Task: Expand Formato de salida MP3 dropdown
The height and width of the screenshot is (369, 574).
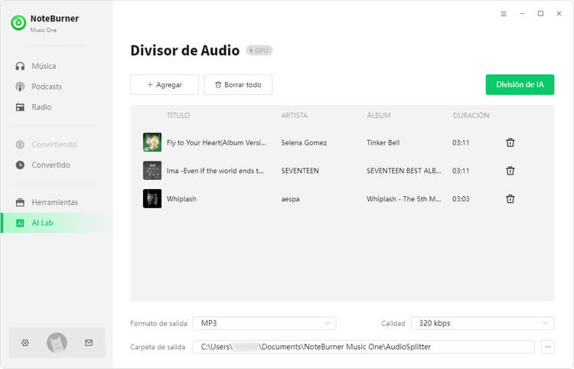Action: click(264, 323)
